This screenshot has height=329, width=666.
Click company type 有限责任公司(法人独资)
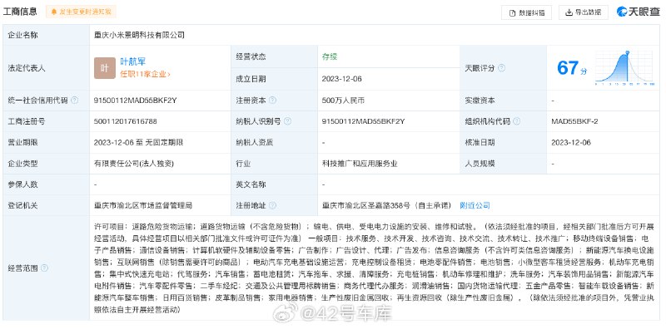click(134, 164)
